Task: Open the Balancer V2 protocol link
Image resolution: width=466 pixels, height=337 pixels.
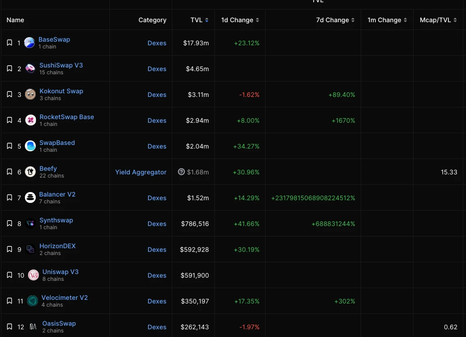Action: (x=57, y=194)
